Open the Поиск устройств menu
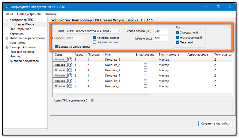 tap(29, 14)
